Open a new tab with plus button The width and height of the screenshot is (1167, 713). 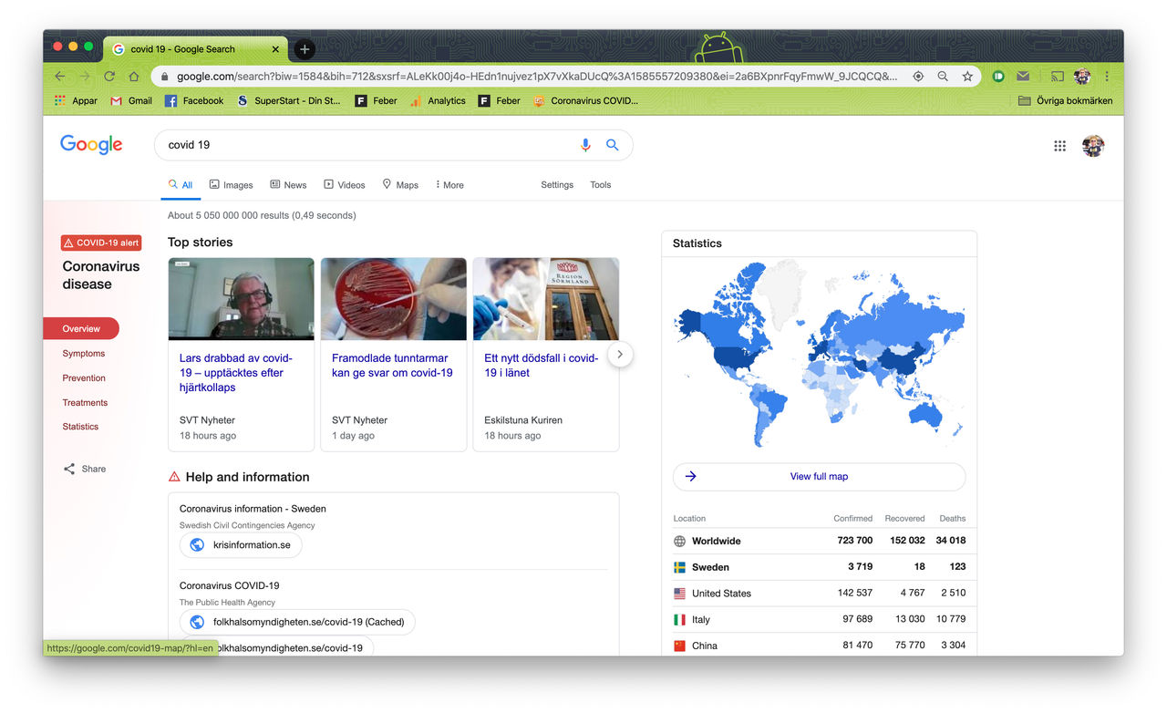(x=305, y=49)
